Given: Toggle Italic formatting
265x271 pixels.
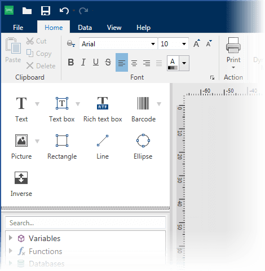Looking at the screenshot, I should tap(83, 62).
